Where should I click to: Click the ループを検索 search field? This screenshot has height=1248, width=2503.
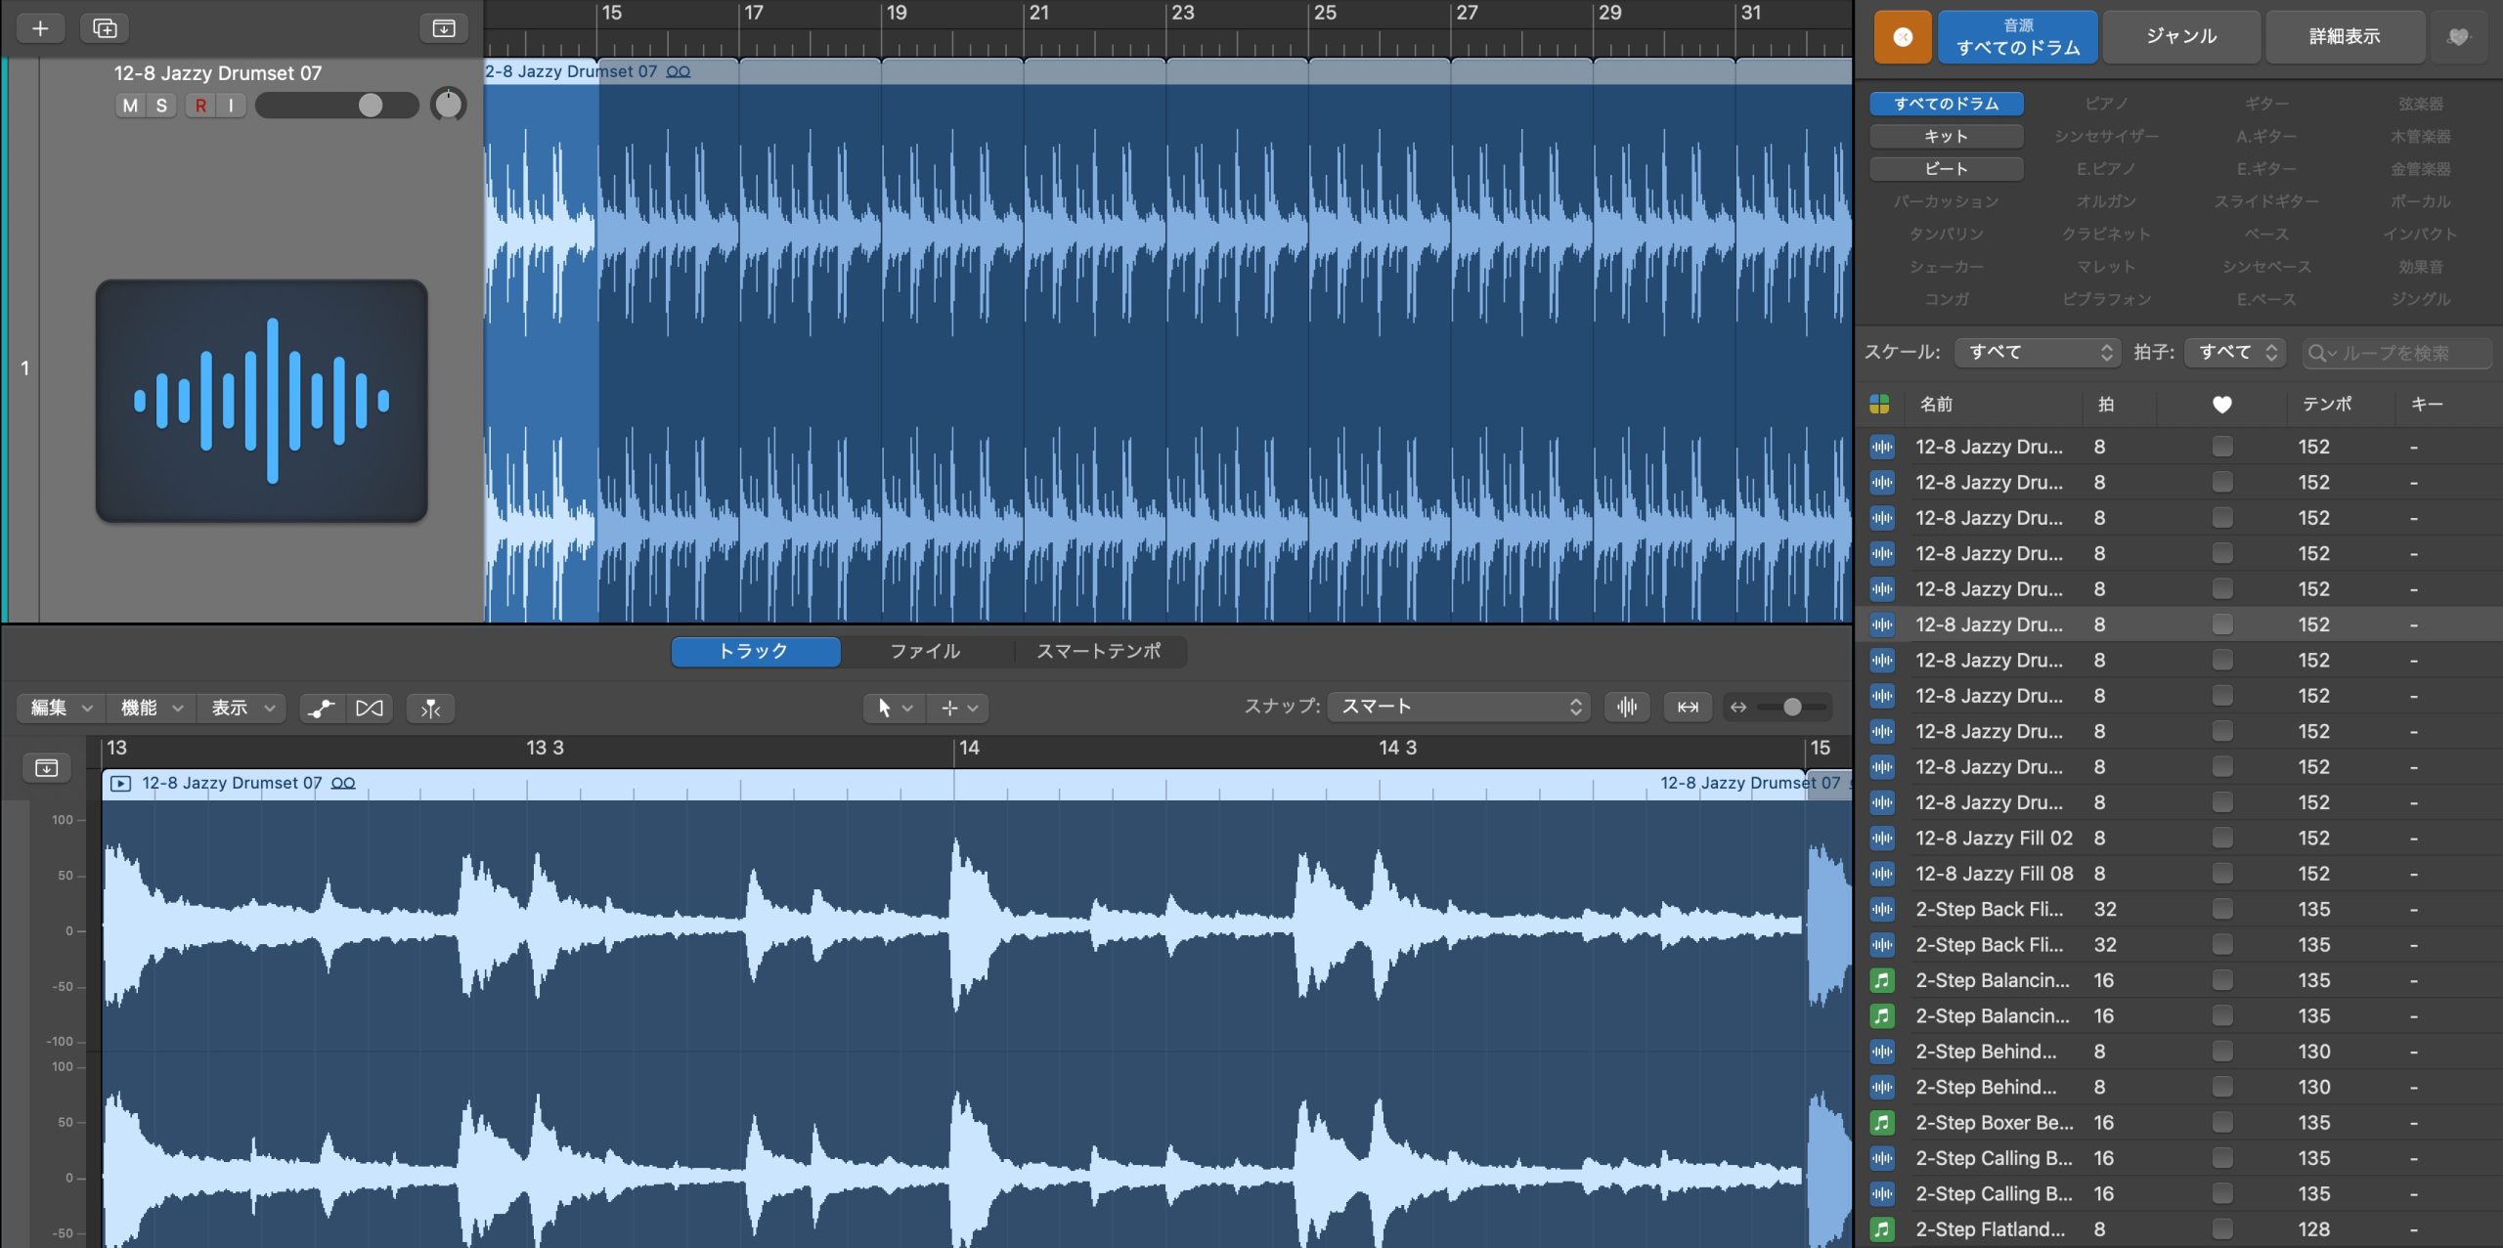(x=2396, y=353)
